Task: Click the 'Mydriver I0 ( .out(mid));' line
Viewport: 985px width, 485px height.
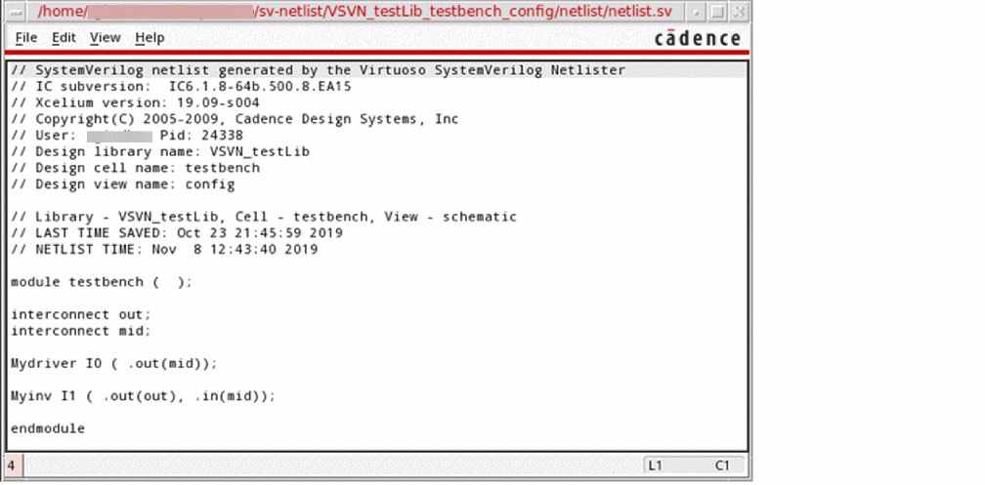Action: (x=114, y=363)
